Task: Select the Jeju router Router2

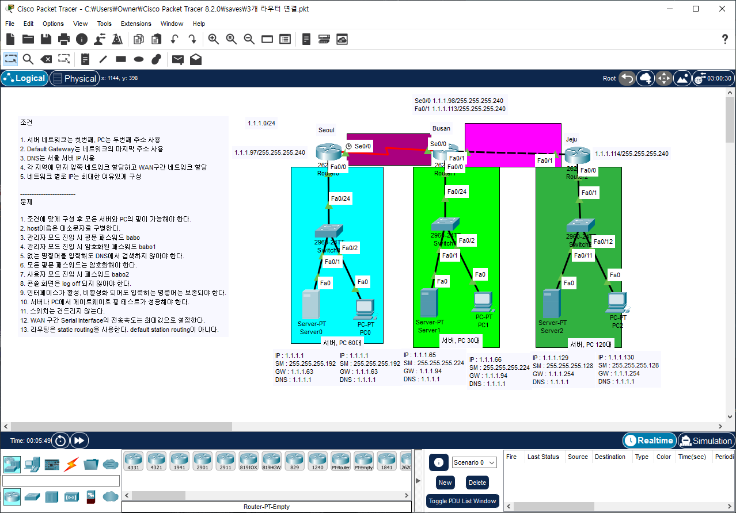Action: click(576, 155)
